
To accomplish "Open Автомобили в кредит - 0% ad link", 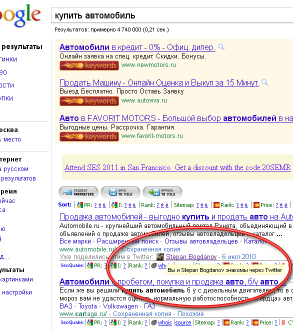I will 137,47.
